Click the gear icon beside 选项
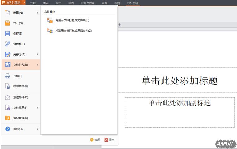This screenshot has height=149, width=237. coord(92,140)
